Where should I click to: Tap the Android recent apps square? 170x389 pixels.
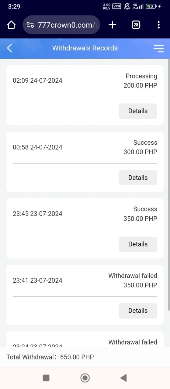[46, 378]
